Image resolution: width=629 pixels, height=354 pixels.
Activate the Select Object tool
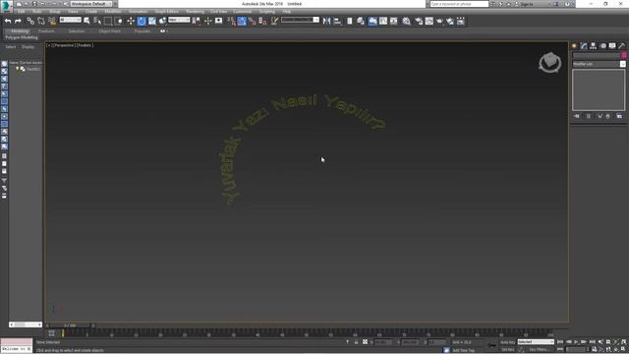pyautogui.click(x=86, y=21)
